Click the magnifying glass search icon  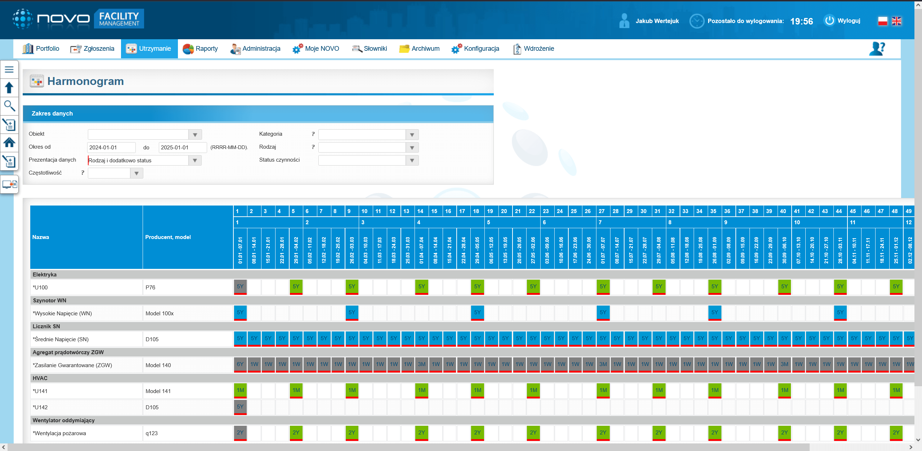[x=9, y=106]
